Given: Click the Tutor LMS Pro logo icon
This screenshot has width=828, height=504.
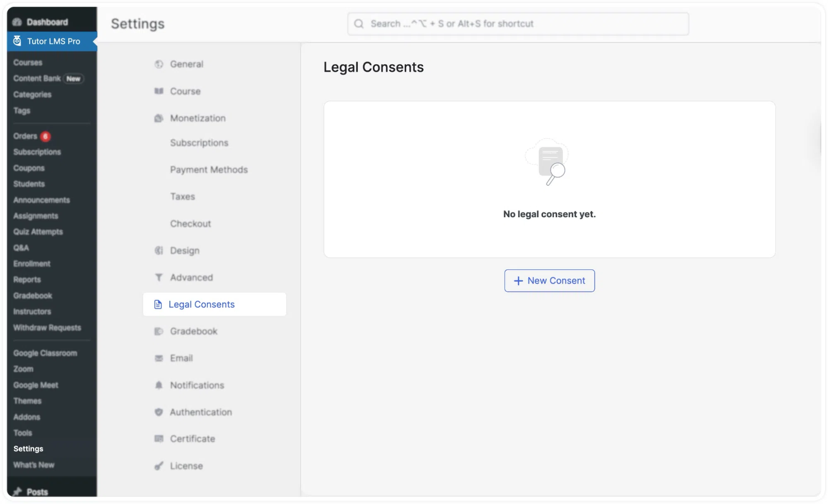Looking at the screenshot, I should (x=17, y=41).
